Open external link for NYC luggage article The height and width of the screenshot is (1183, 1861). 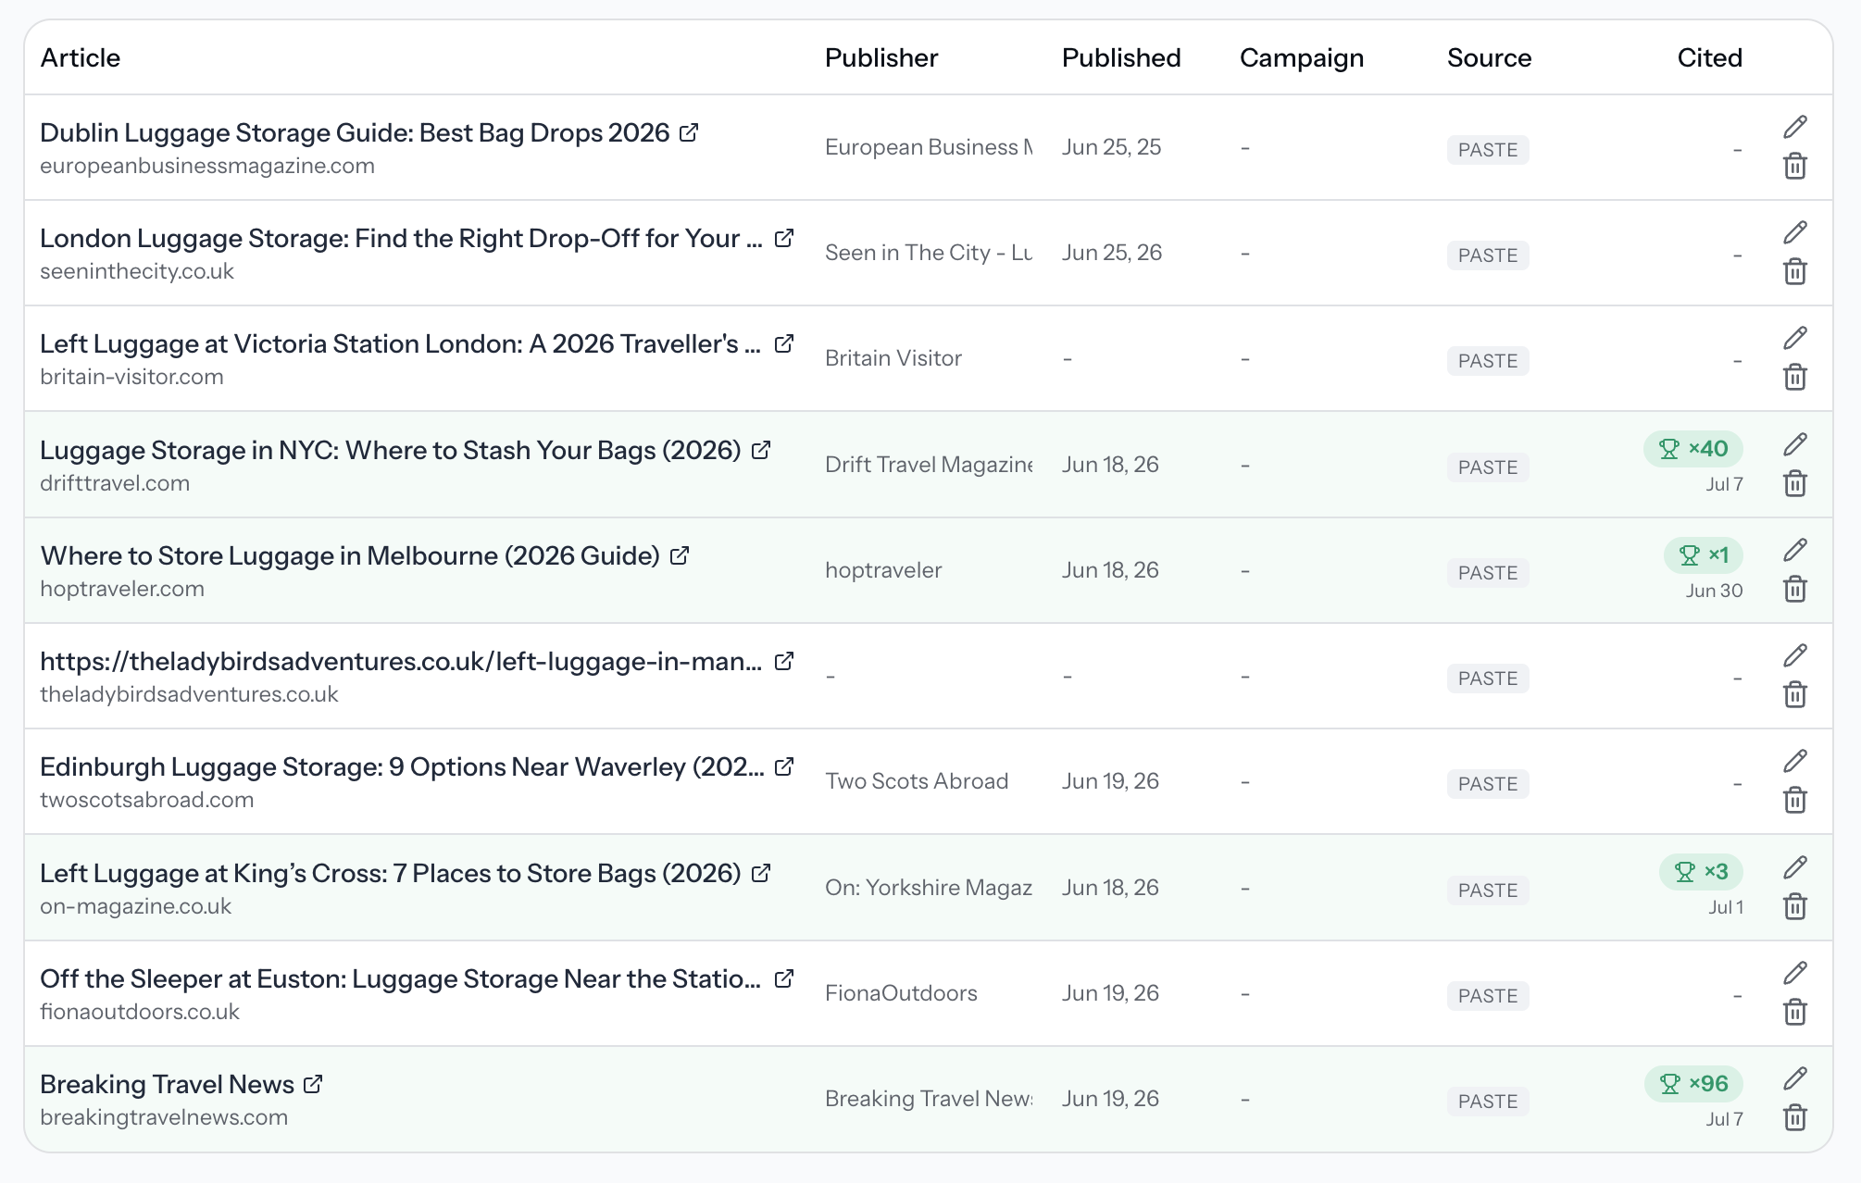pyautogui.click(x=761, y=450)
